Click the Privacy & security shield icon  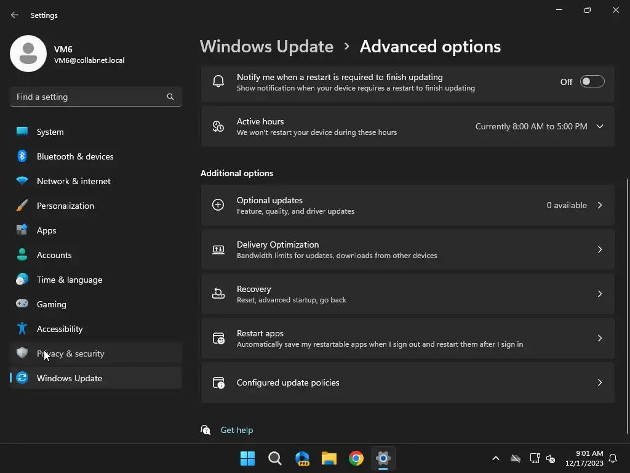[22, 353]
